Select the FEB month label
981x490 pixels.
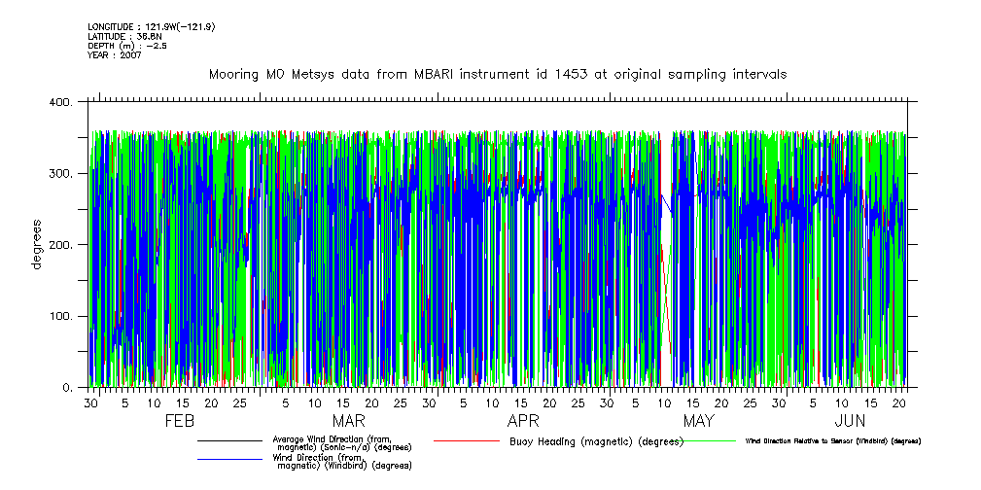tap(180, 421)
